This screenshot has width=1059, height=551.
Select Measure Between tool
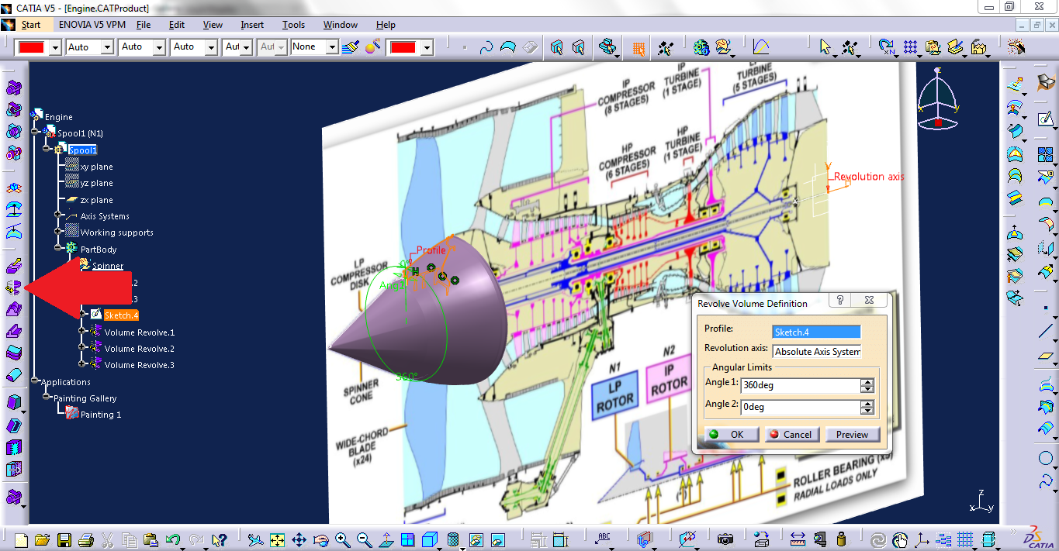click(x=798, y=539)
